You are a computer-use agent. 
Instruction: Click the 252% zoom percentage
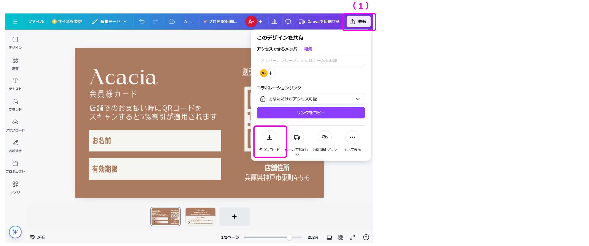tap(313, 237)
